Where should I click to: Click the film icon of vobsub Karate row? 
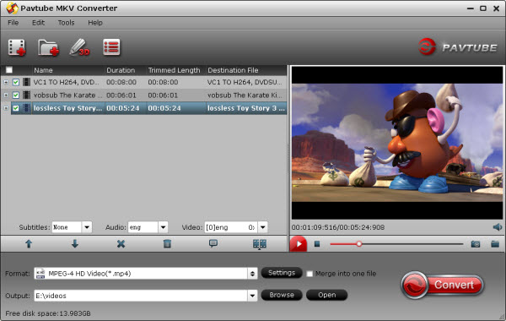click(x=26, y=95)
